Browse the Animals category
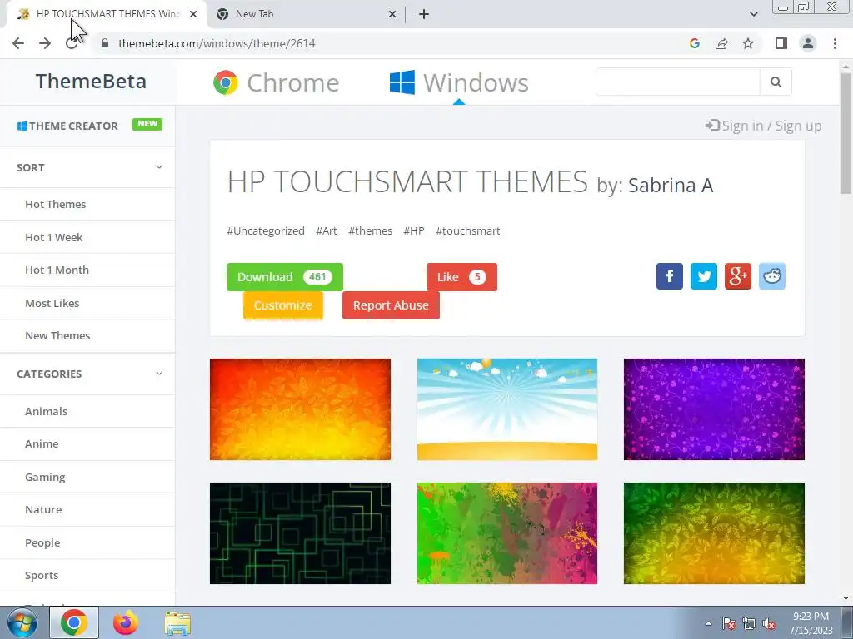The height and width of the screenshot is (639, 853). (x=47, y=411)
